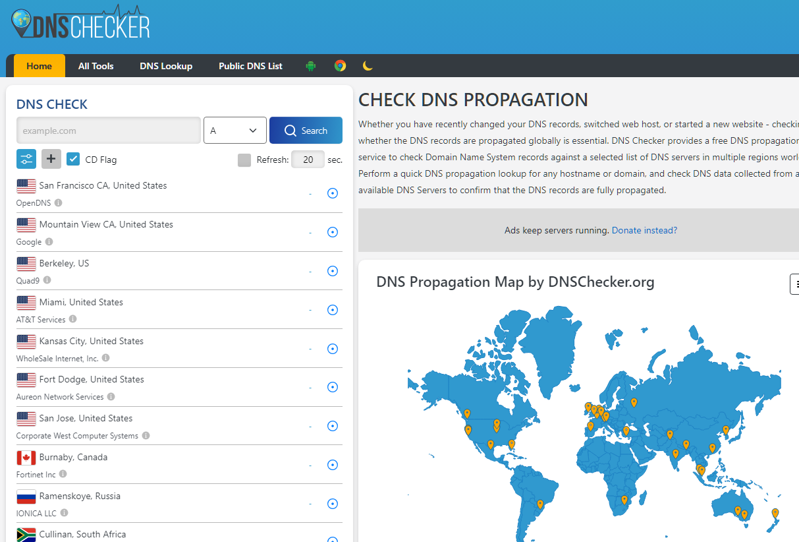799x542 pixels.
Task: Click info icon next to Aureon Network Services
Action: click(x=111, y=397)
